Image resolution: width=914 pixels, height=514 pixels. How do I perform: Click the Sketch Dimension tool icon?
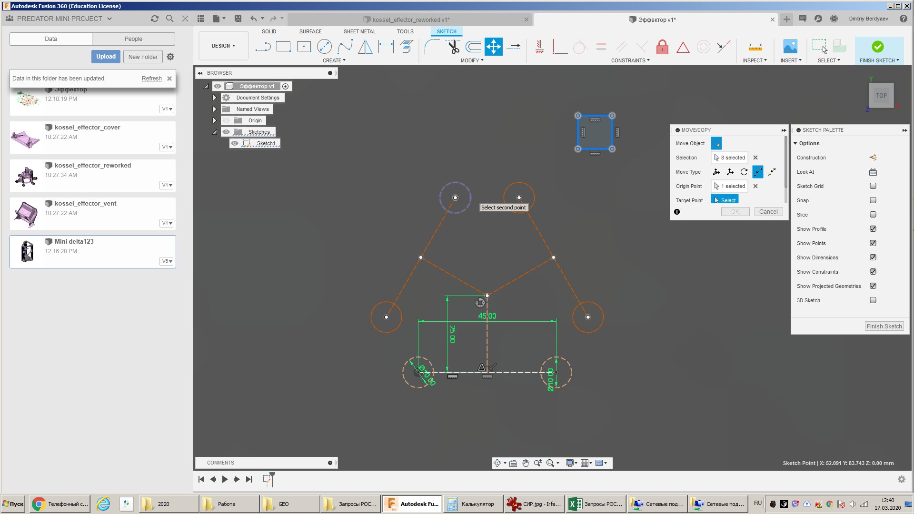(386, 47)
